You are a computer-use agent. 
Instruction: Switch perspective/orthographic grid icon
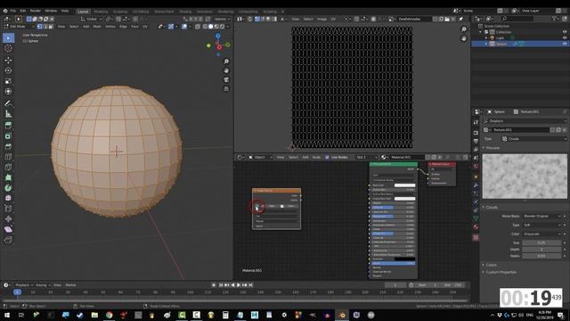point(226,89)
